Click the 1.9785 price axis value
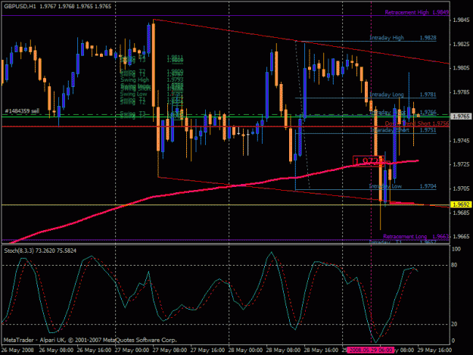Image resolution: width=473 pixels, height=355 pixels. (x=461, y=92)
